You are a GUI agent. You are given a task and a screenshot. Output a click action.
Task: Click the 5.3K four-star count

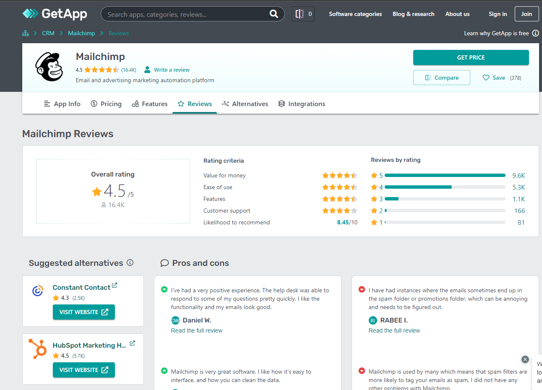[519, 187]
